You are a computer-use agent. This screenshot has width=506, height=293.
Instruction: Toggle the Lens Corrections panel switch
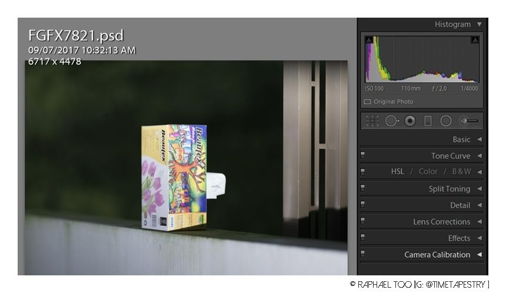pos(362,221)
